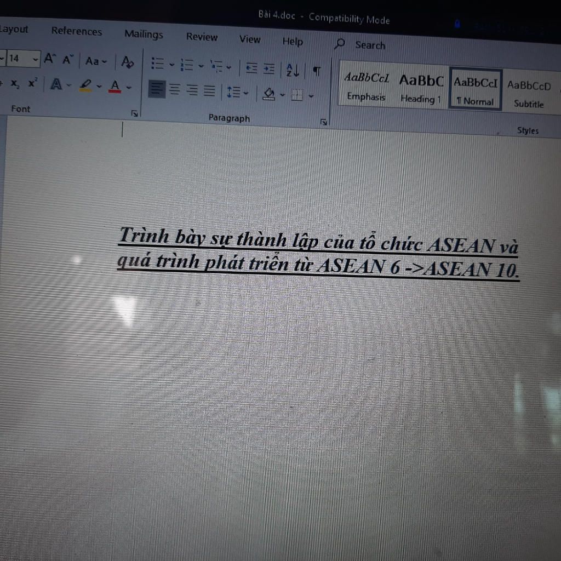Click the borders icon
The width and height of the screenshot is (561, 561).
point(297,95)
